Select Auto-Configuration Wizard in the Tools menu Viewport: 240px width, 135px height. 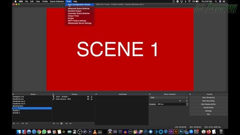pyautogui.click(x=80, y=4)
